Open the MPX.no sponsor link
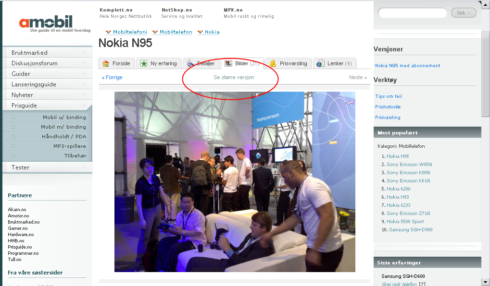490x286 pixels. (233, 10)
